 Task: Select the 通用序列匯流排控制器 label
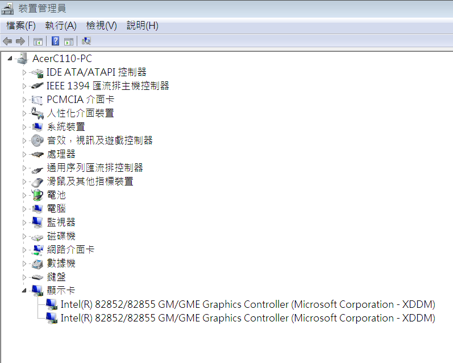click(95, 168)
